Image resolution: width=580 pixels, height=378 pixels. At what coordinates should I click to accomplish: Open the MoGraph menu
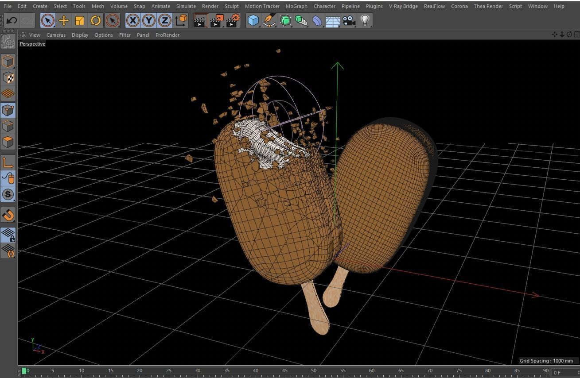296,6
